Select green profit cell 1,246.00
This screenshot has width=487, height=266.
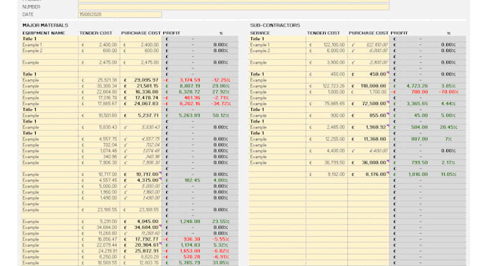[190, 222]
